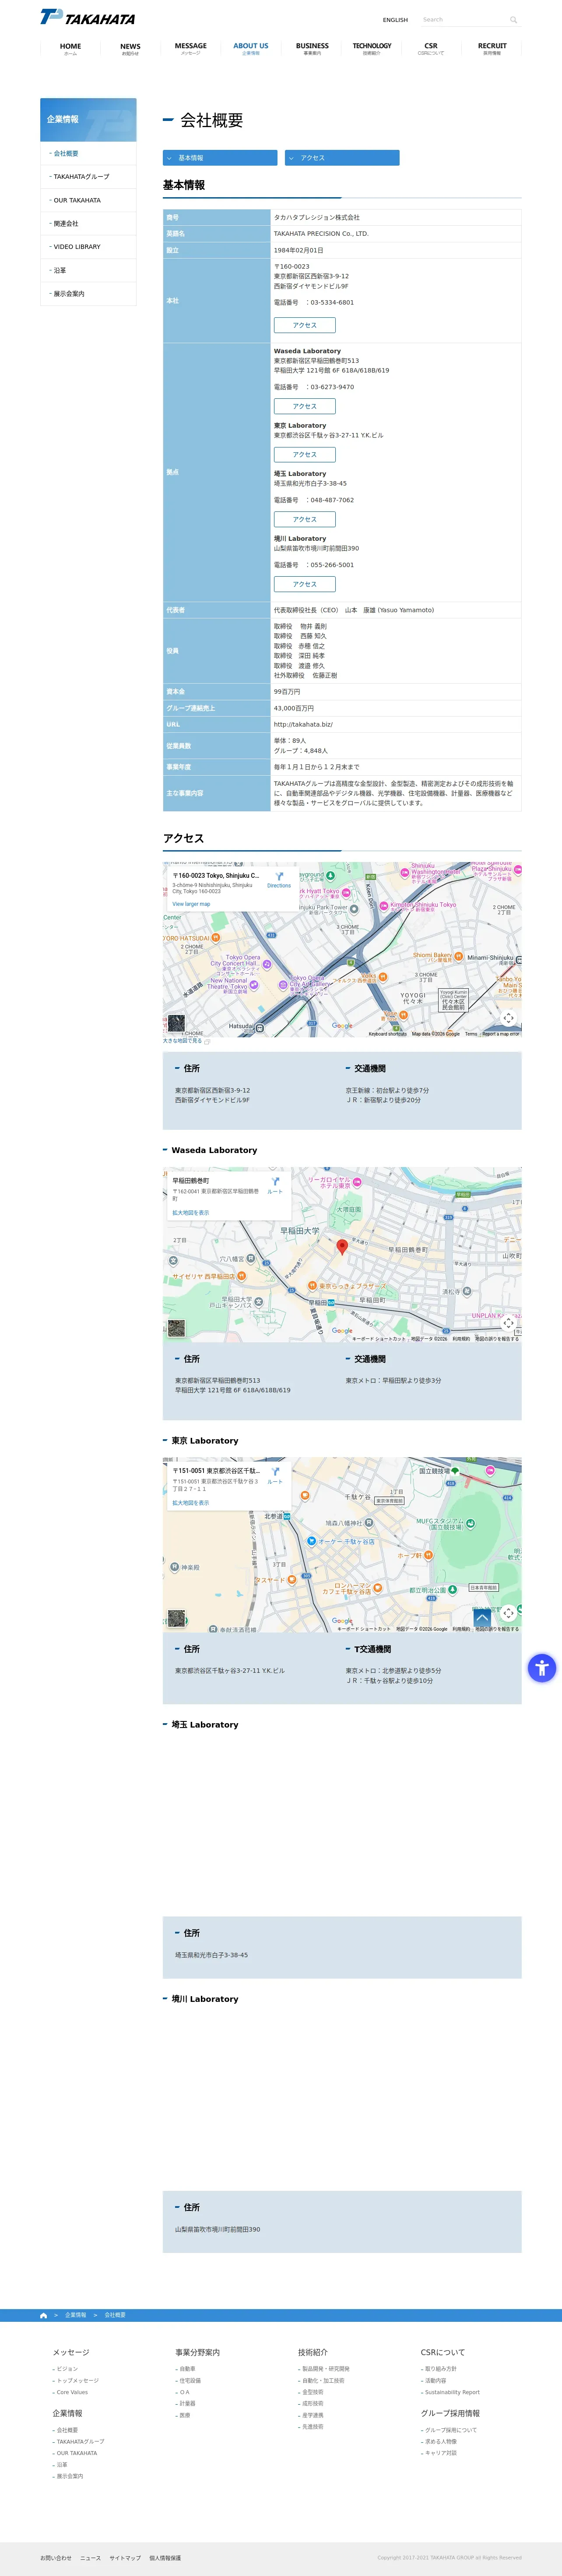This screenshot has height=2576, width=562.
Task: Click the Search input field
Action: point(463,20)
